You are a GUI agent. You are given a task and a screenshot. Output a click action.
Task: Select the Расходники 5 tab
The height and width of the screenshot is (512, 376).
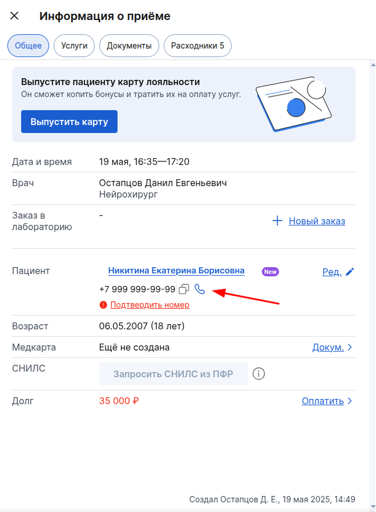pyautogui.click(x=197, y=46)
